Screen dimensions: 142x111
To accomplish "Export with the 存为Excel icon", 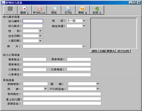I will pos(39,9).
